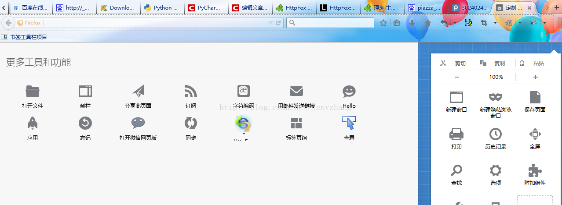
Task: Expand the dropdown beside the crop screenshot icon
Action: pos(495,23)
